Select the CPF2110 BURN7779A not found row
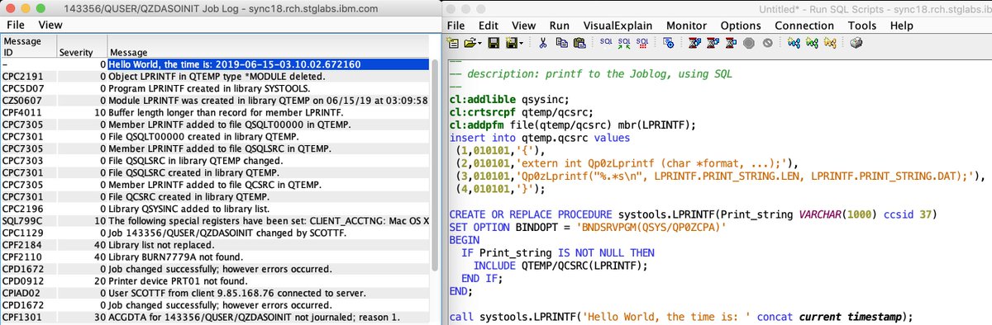The height and width of the screenshot is (325, 992). [215, 258]
